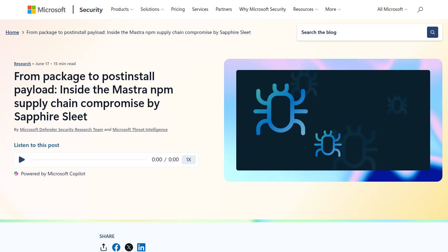Open Why Microsoft Security page
This screenshot has height=252, width=448.
(262, 9)
